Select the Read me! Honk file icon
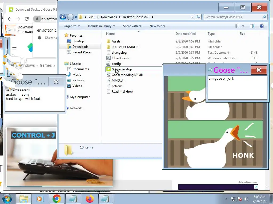 [109, 91]
